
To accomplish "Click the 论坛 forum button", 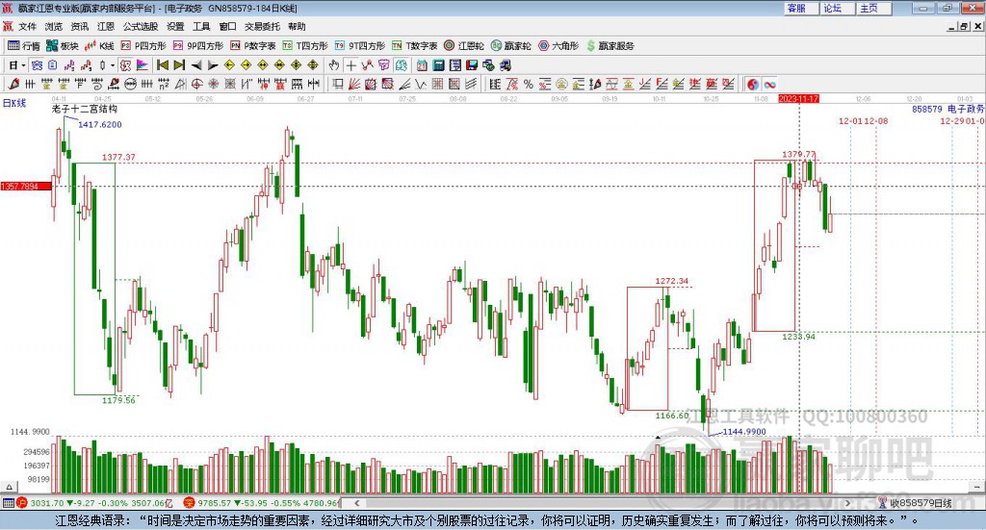I will [839, 8].
